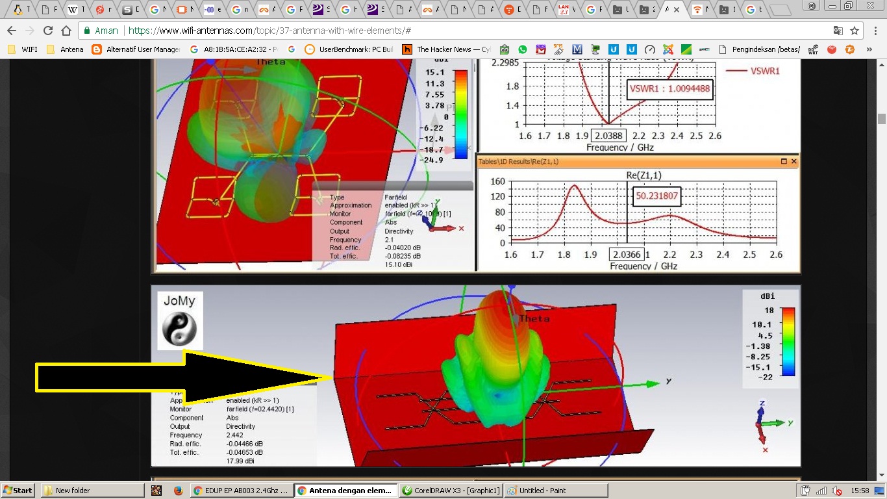Maximize the Re(Z1,1) results window

click(784, 161)
